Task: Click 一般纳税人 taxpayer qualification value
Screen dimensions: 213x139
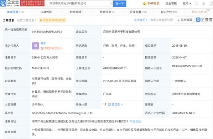Action: [179, 81]
